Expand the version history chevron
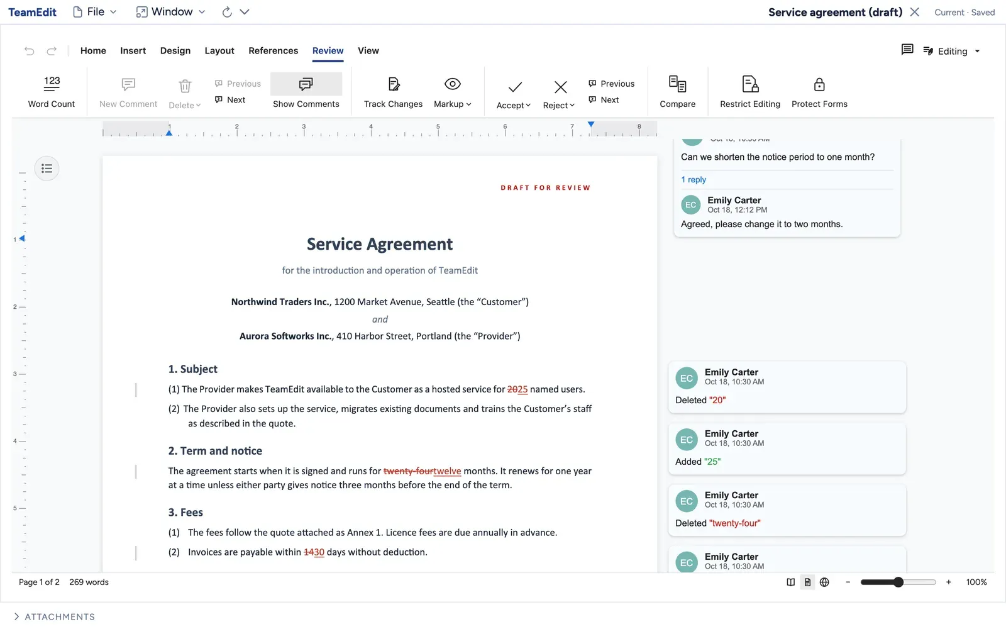The height and width of the screenshot is (629, 1006). pyautogui.click(x=245, y=12)
